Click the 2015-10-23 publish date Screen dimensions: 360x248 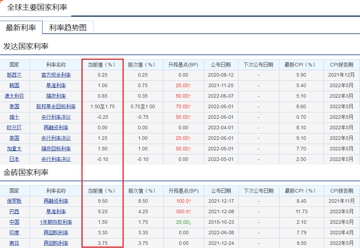click(221, 222)
